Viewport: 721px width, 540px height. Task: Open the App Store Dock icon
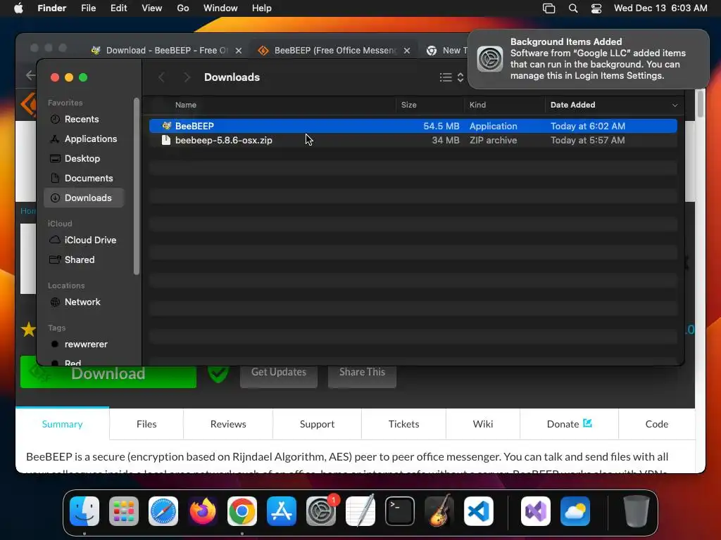pyautogui.click(x=282, y=511)
